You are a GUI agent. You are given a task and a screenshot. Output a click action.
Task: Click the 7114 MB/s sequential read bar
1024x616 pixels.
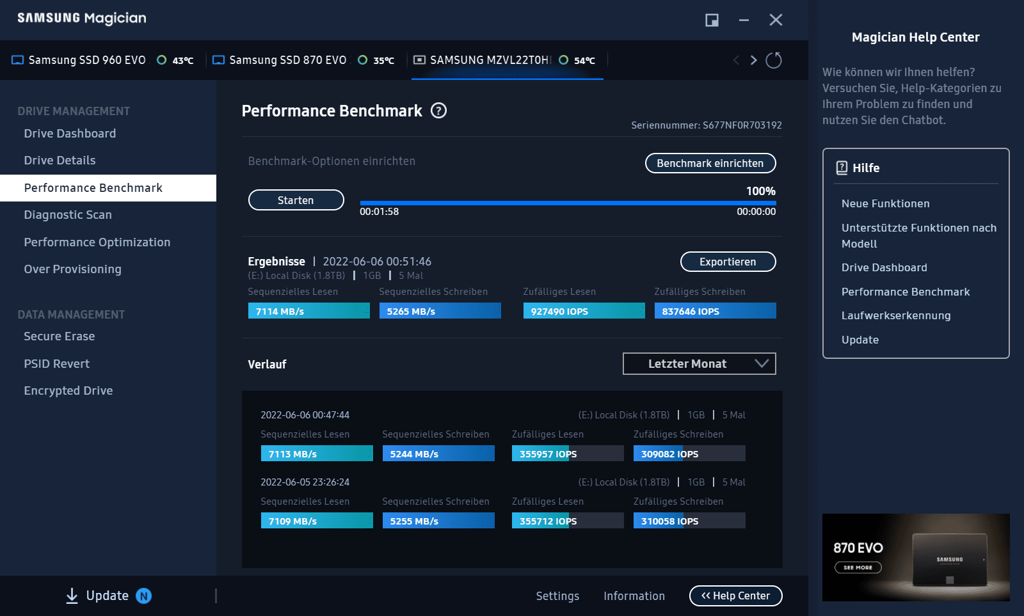pos(308,311)
